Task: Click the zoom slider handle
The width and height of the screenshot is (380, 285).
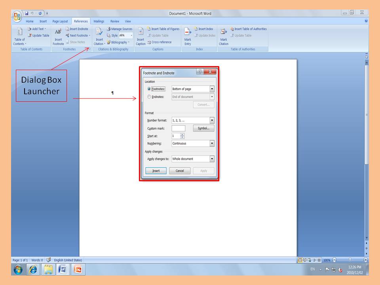Action: (x=350, y=260)
